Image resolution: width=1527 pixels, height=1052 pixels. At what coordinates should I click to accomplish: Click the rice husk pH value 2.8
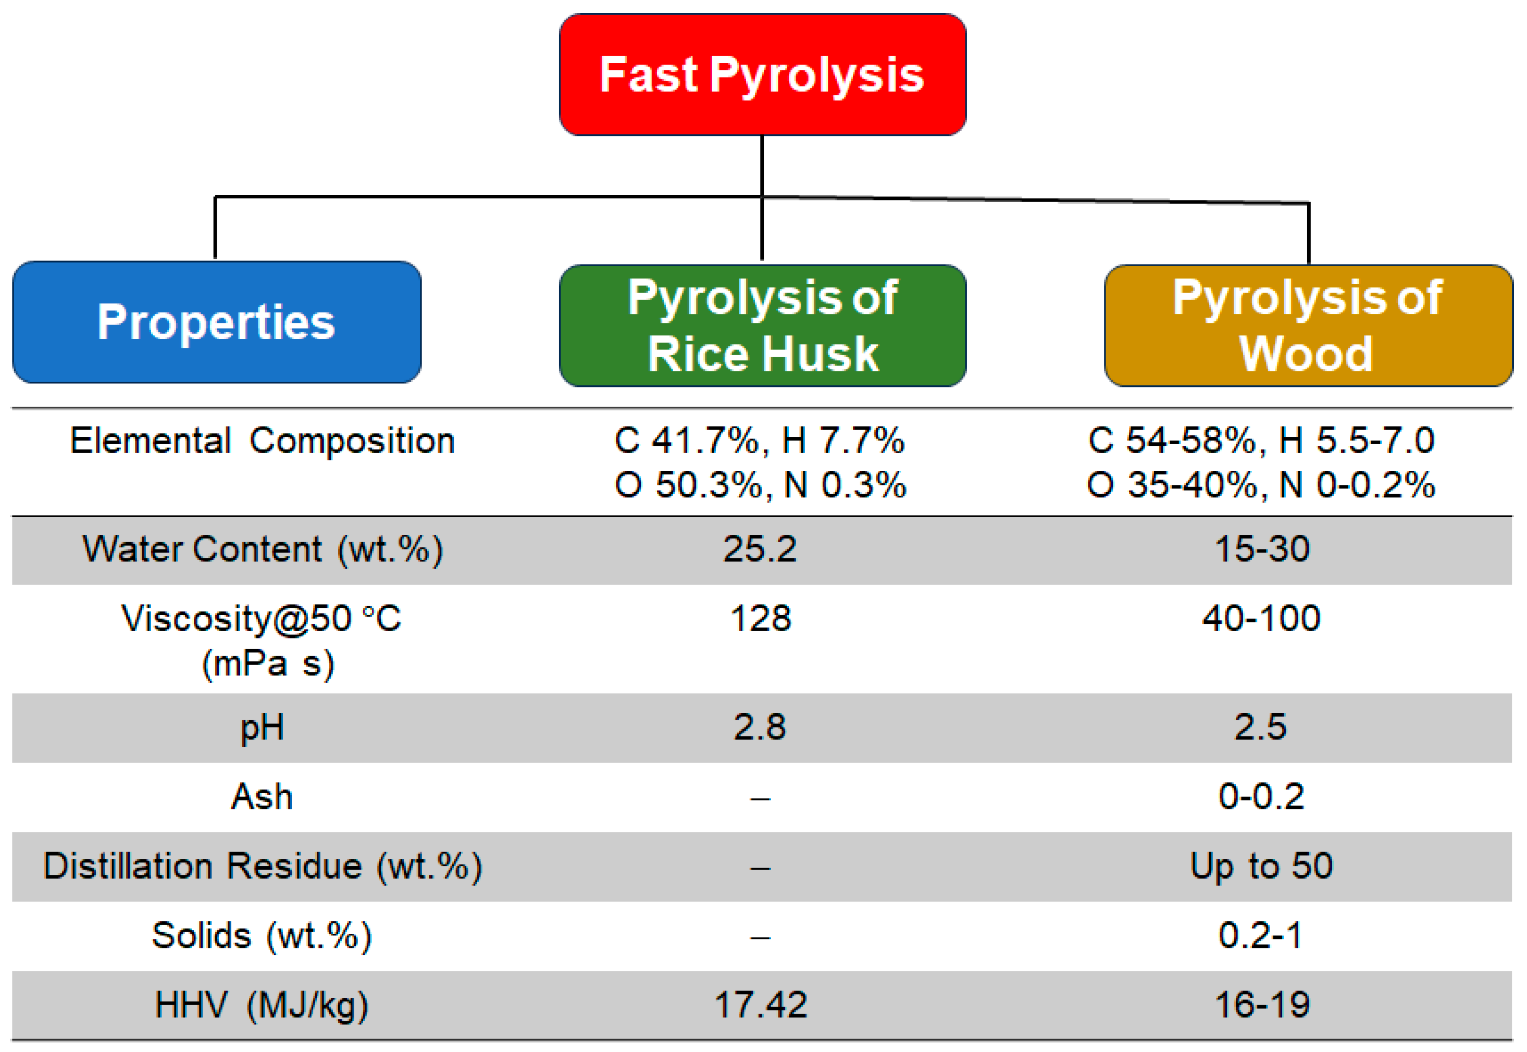(x=760, y=728)
